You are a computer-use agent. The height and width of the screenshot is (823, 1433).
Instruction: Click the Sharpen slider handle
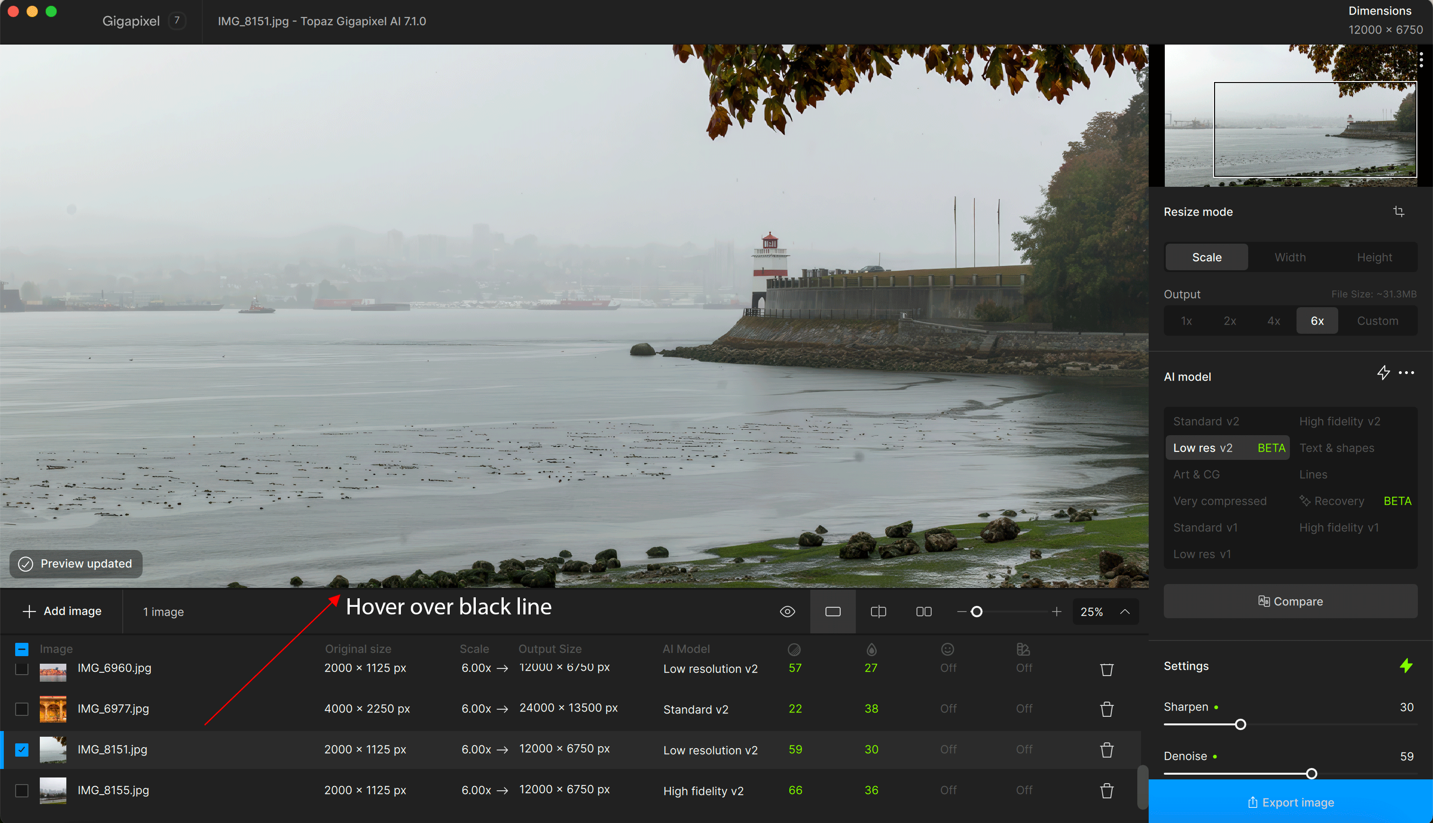click(x=1241, y=725)
